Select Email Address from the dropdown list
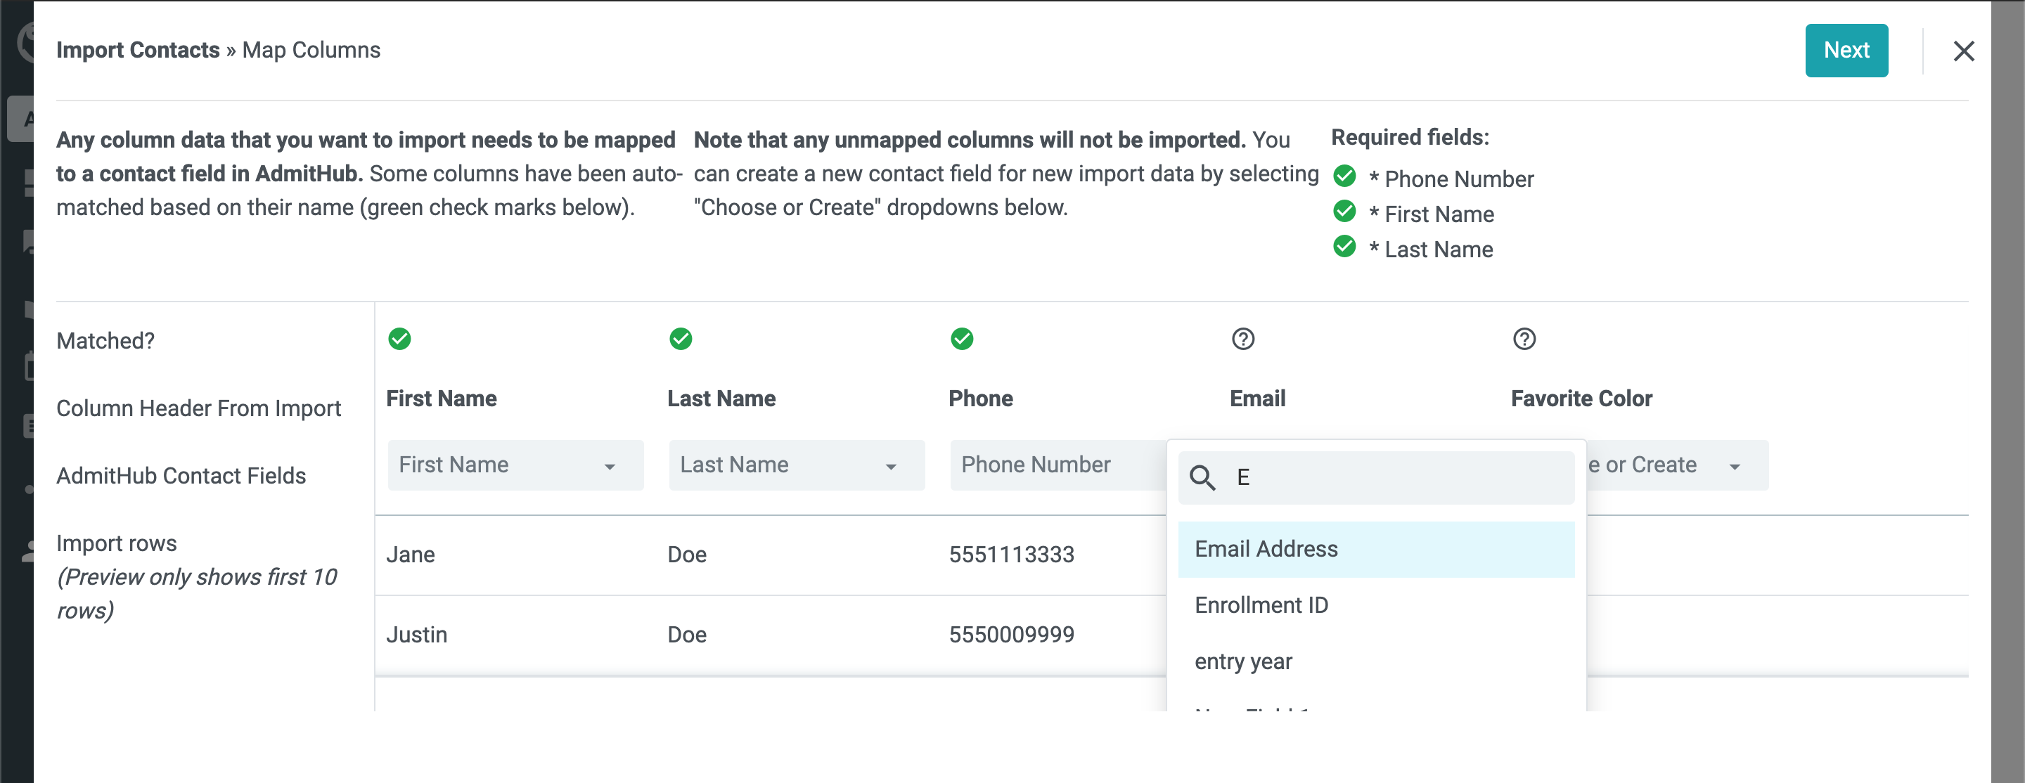 pos(1376,550)
